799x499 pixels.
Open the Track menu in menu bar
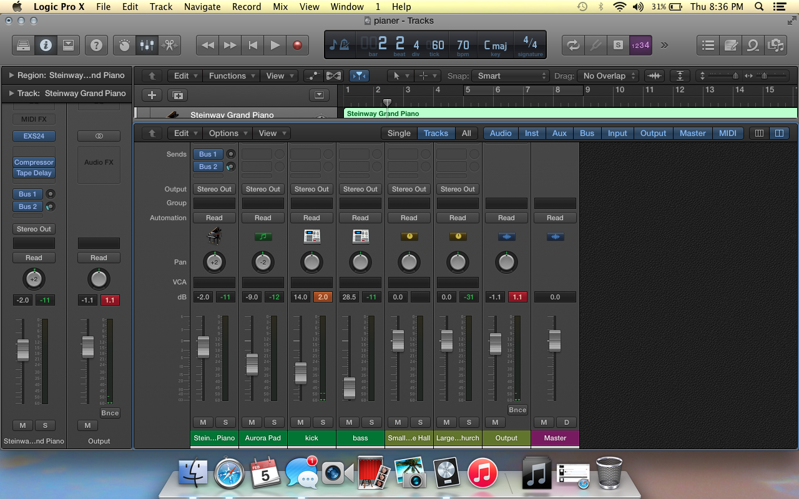point(161,7)
